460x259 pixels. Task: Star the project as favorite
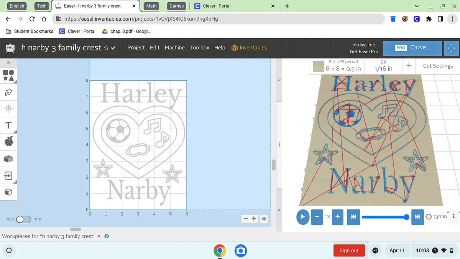[x=106, y=48]
